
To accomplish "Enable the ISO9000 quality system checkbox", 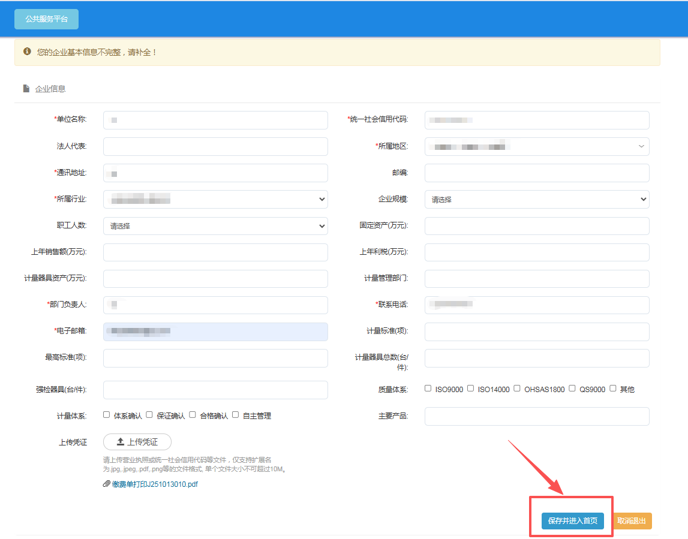I will (428, 389).
